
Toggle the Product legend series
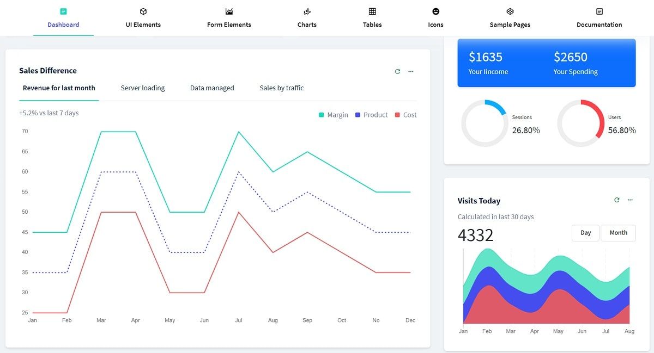pyautogui.click(x=371, y=115)
